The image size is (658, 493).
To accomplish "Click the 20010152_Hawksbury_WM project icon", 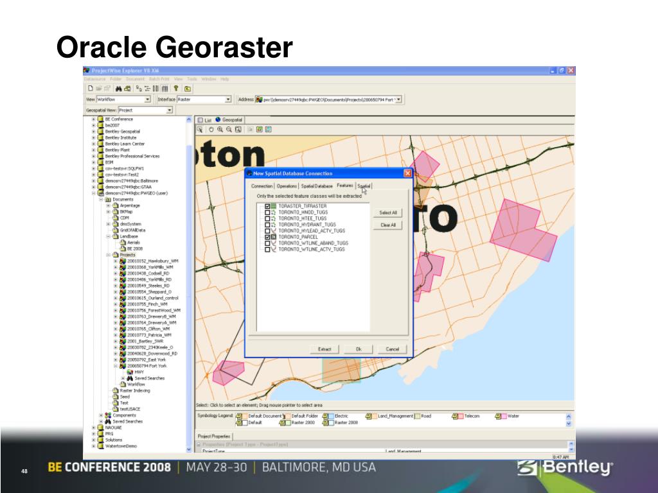I will tap(123, 261).
